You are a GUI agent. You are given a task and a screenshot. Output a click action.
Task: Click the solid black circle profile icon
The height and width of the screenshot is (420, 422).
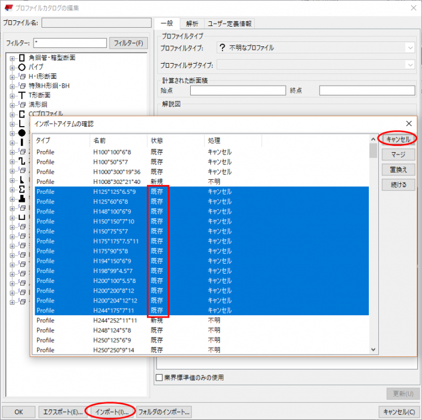[22, 133]
